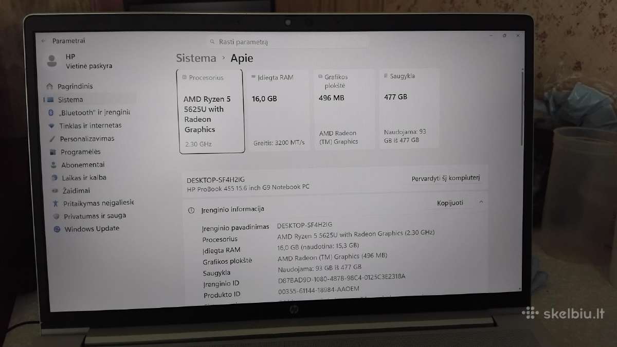Minimize the Parametrai window
This screenshot has height=347, width=617.
tap(490, 35)
